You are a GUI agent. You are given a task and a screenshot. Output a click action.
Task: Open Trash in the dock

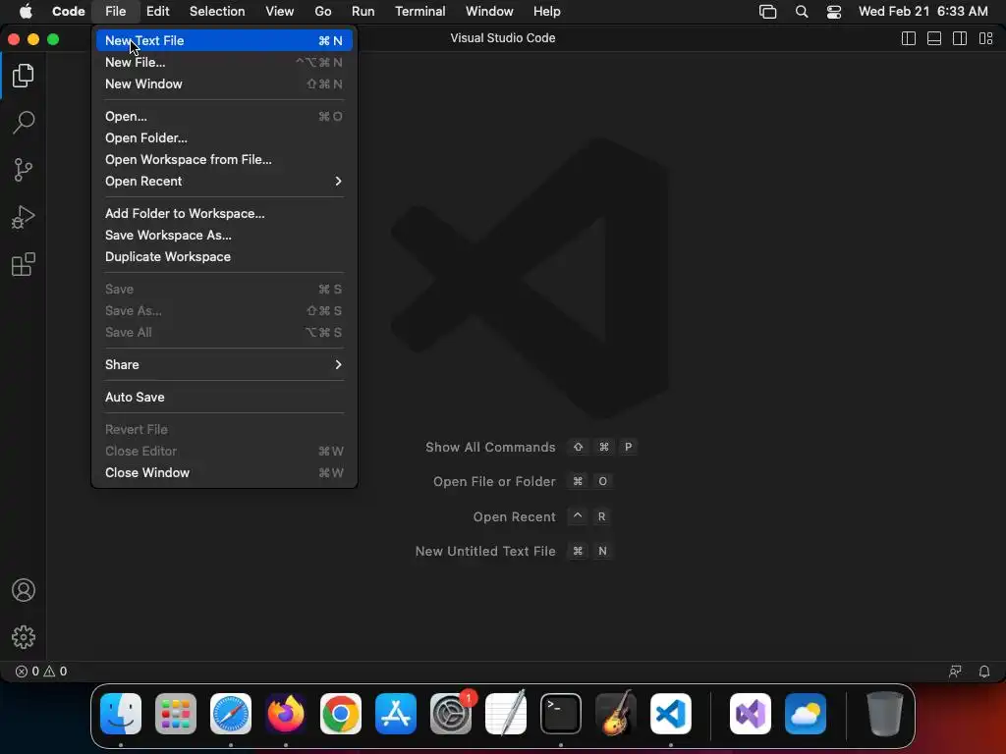[x=885, y=714]
